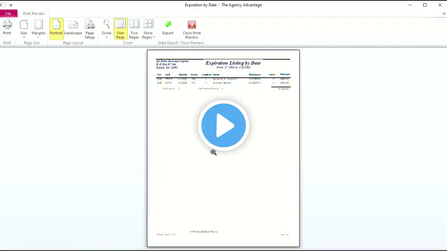Click the 'Total Pending Renewal' summary label
This screenshot has height=251, width=447.
(x=208, y=89)
